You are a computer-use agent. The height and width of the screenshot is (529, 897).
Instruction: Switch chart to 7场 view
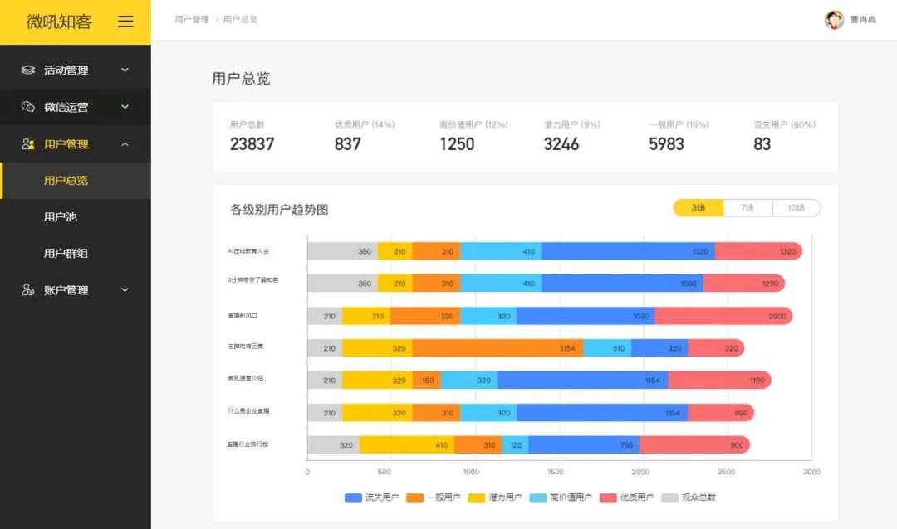[747, 207]
